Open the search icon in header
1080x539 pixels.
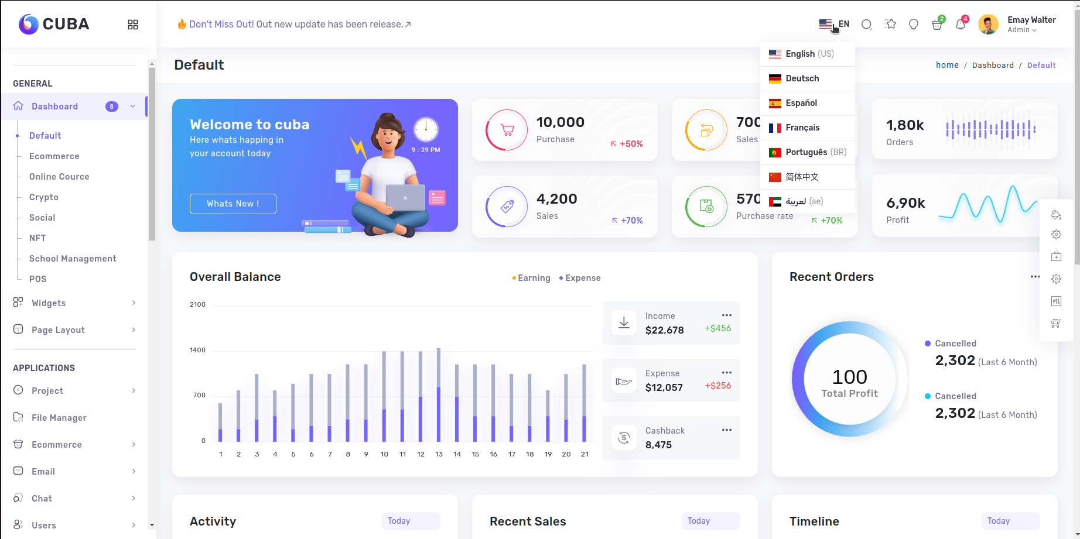click(x=867, y=25)
